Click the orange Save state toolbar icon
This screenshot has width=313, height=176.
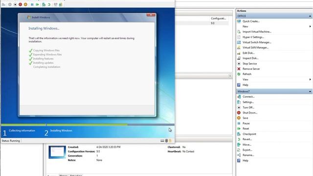click(x=25, y=4)
